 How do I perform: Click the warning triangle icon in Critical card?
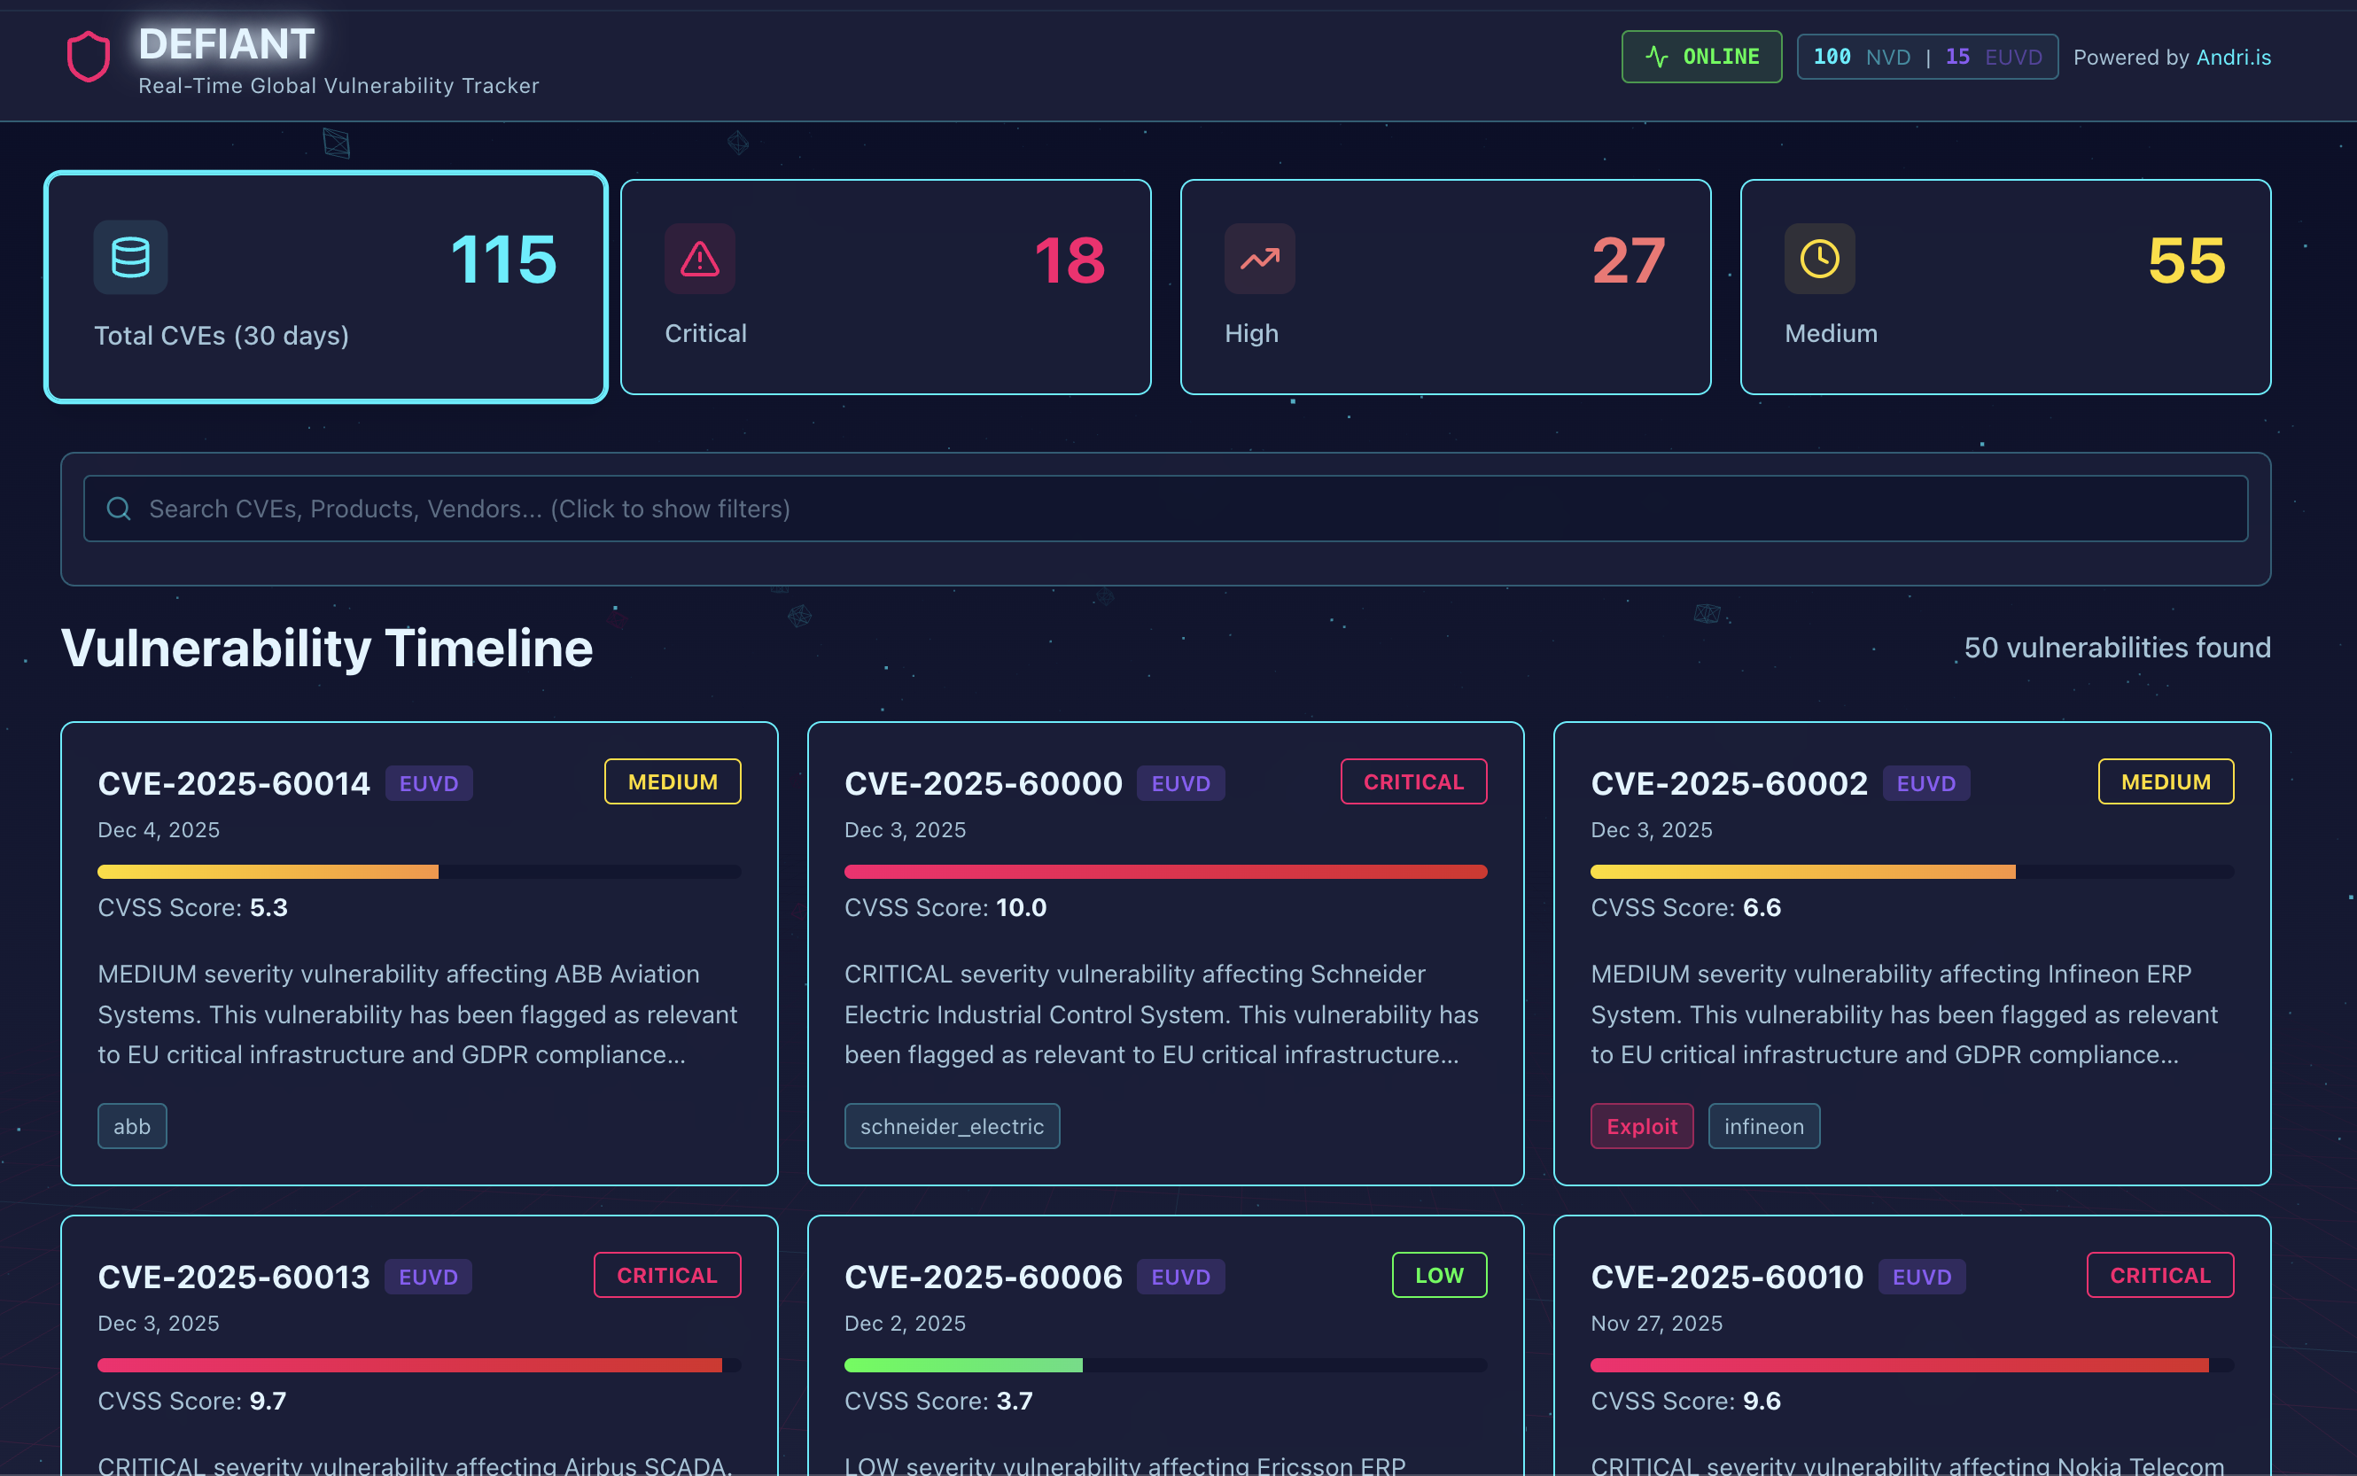click(699, 259)
